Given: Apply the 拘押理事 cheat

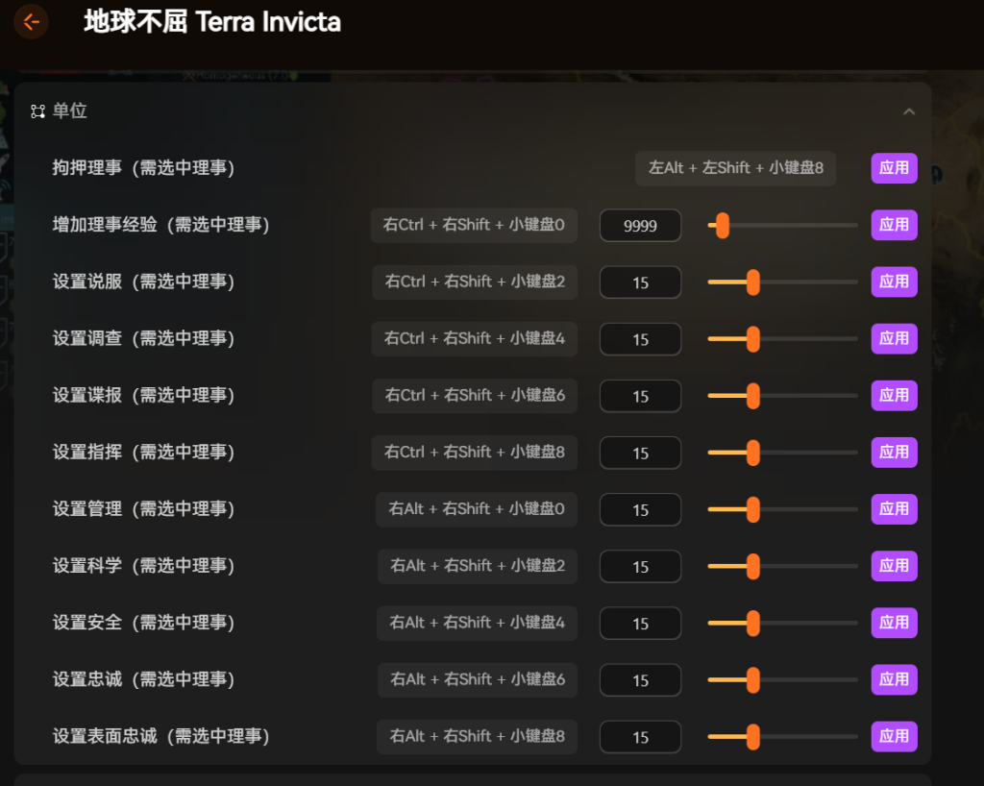Looking at the screenshot, I should pos(894,168).
